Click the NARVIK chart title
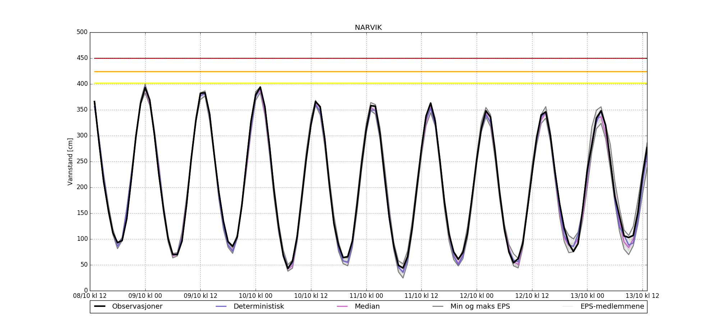Screen dimensions: 719x323 click(368, 28)
